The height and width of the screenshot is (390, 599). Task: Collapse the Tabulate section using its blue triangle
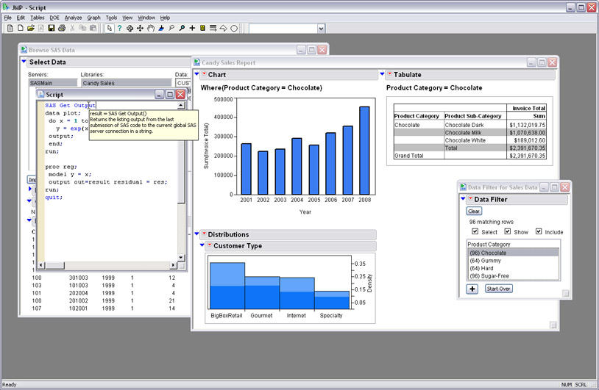(382, 74)
